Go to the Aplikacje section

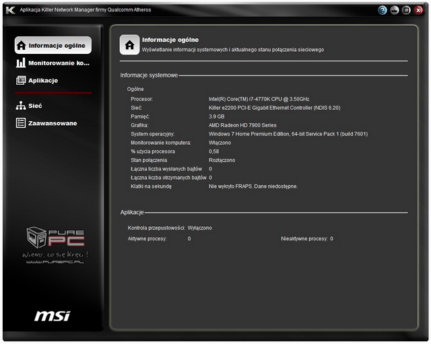point(37,81)
